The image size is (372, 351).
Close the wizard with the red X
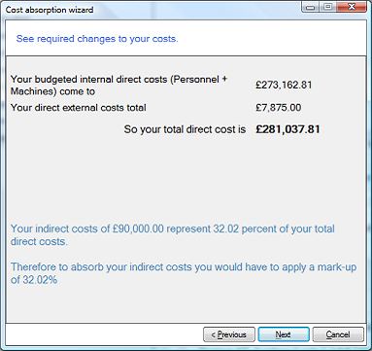click(x=352, y=7)
